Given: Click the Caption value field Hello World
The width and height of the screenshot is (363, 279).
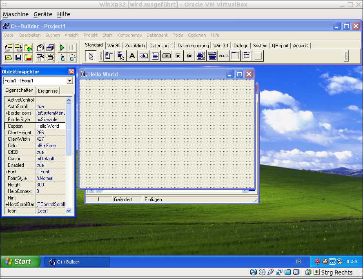Looking at the screenshot, I should point(51,126).
